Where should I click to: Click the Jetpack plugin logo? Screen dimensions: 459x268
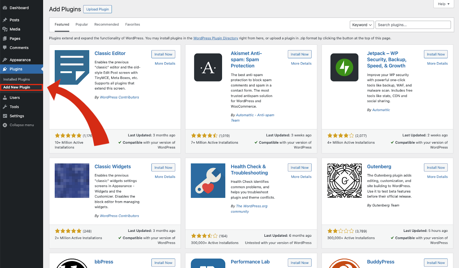point(344,67)
